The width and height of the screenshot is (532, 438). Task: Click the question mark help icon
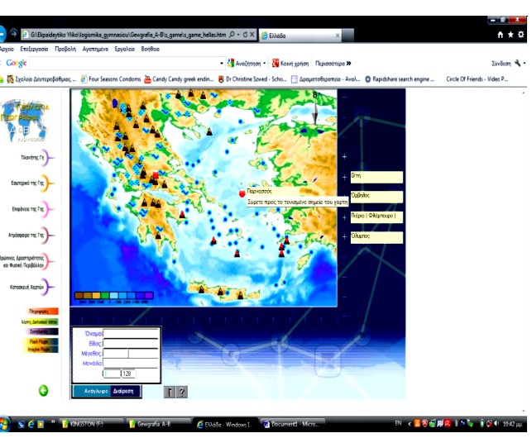[x=182, y=393]
